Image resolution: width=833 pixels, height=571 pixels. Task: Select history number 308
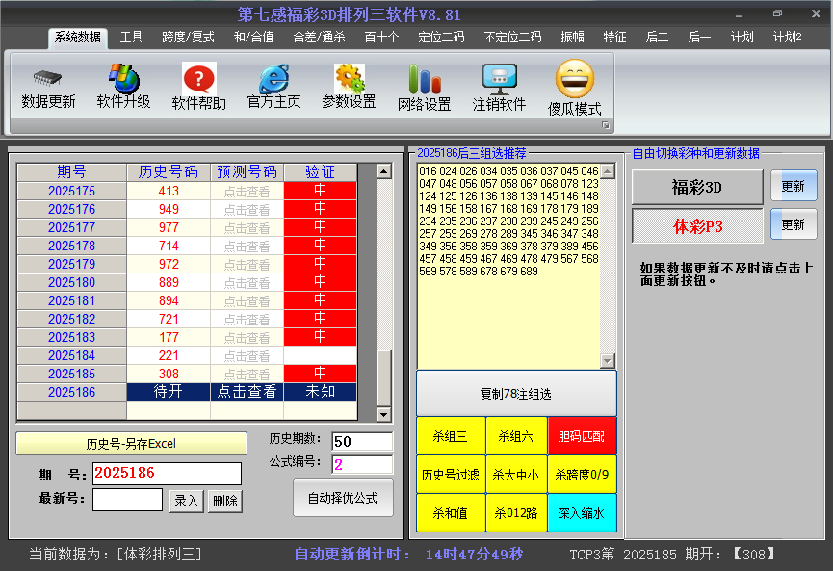tap(169, 374)
